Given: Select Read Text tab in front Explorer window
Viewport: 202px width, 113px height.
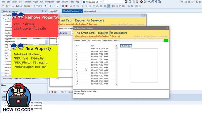Looking at the screenshot, I should [x=86, y=40].
